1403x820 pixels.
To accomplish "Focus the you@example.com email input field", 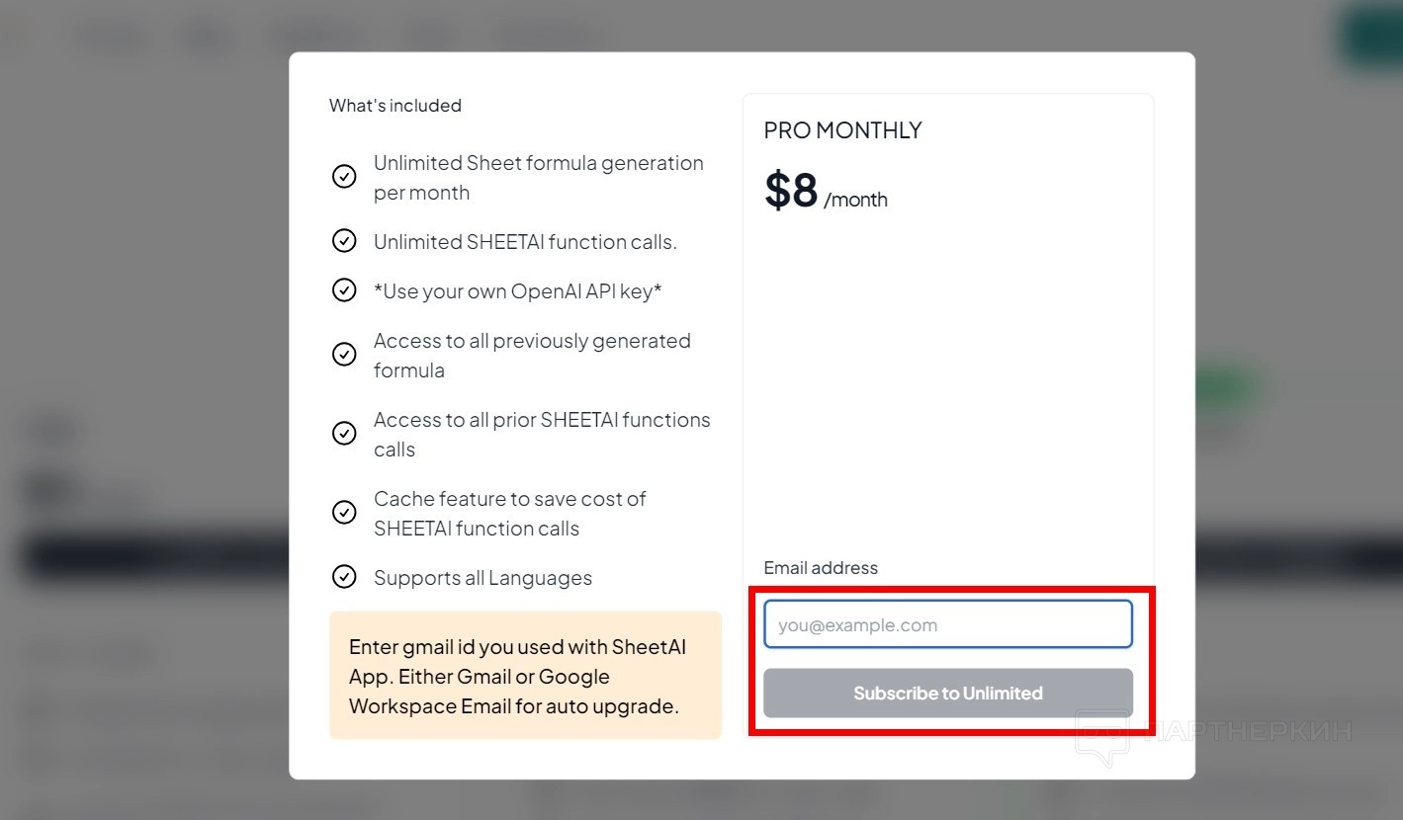I will click(x=947, y=624).
